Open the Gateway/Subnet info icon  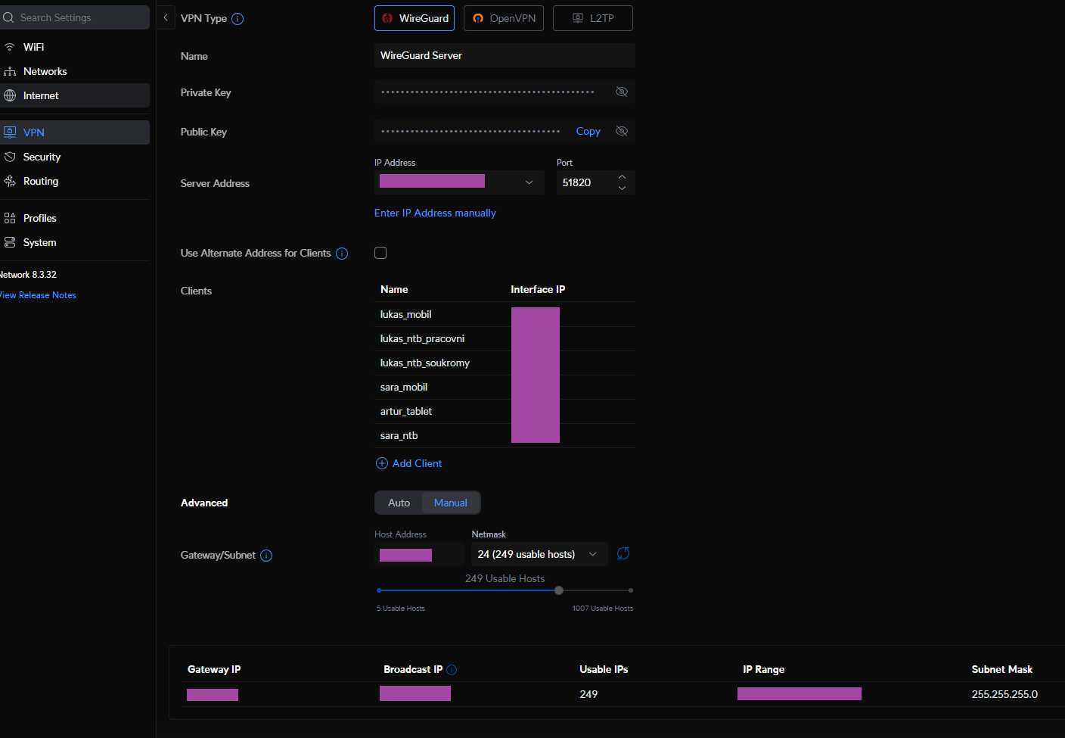(x=266, y=556)
